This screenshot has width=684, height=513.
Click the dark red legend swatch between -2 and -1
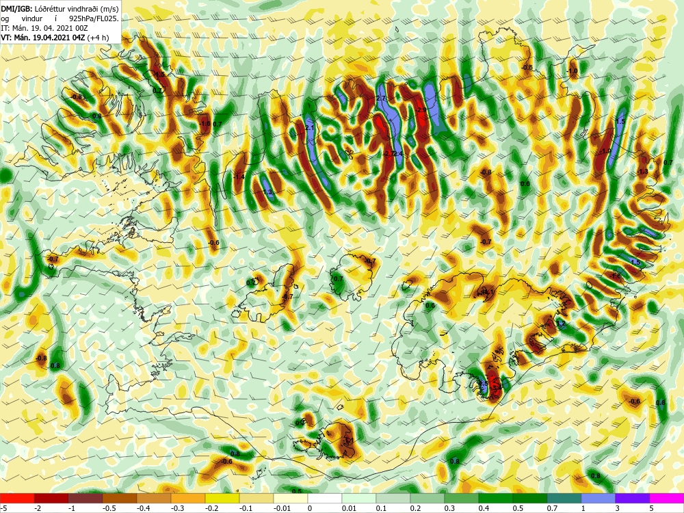(51, 499)
